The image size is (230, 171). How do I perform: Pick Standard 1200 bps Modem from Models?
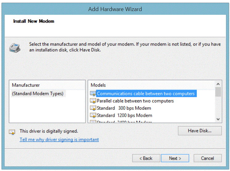[124, 116]
